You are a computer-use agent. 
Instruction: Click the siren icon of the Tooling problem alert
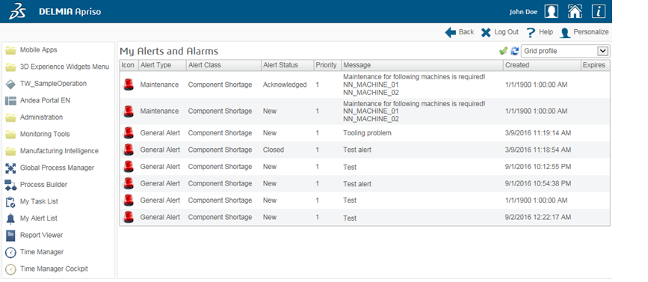pos(129,133)
